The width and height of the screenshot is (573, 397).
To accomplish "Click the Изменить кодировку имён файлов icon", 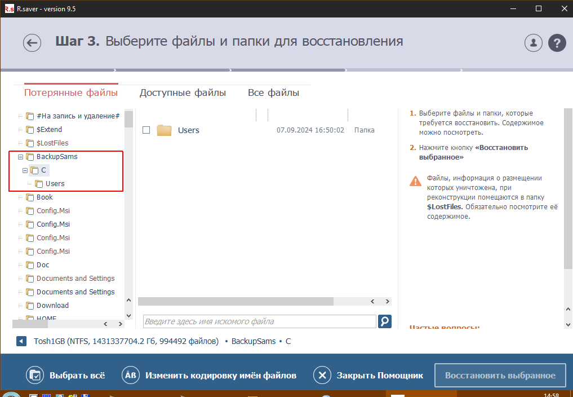I will (131, 376).
